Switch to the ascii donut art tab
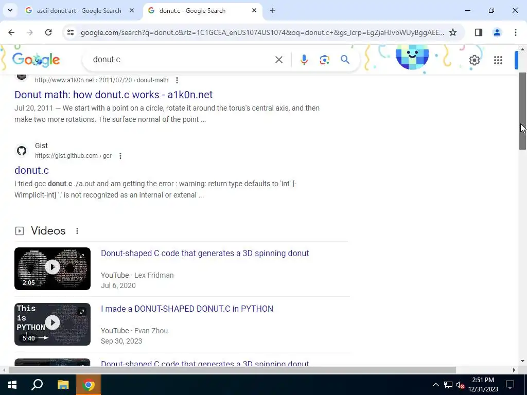Viewport: 527px width, 395px height. 79,11
